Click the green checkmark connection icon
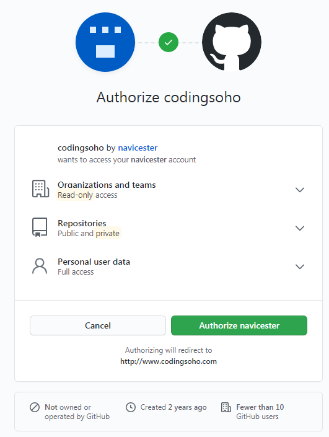Screen dimensions: 329x437 tap(169, 42)
